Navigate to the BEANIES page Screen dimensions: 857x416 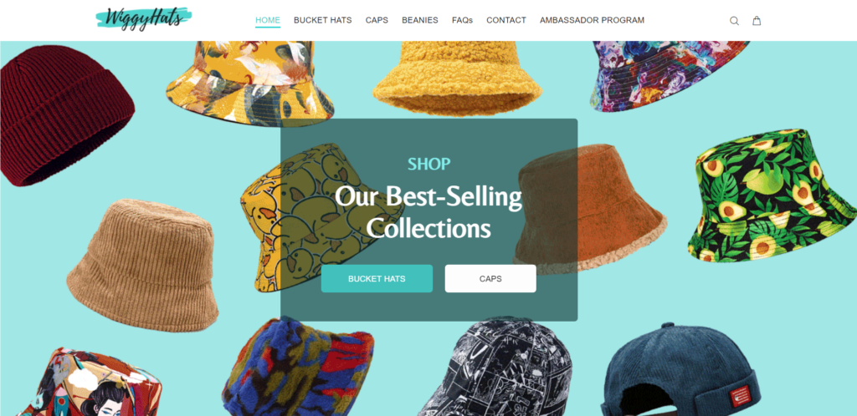420,20
